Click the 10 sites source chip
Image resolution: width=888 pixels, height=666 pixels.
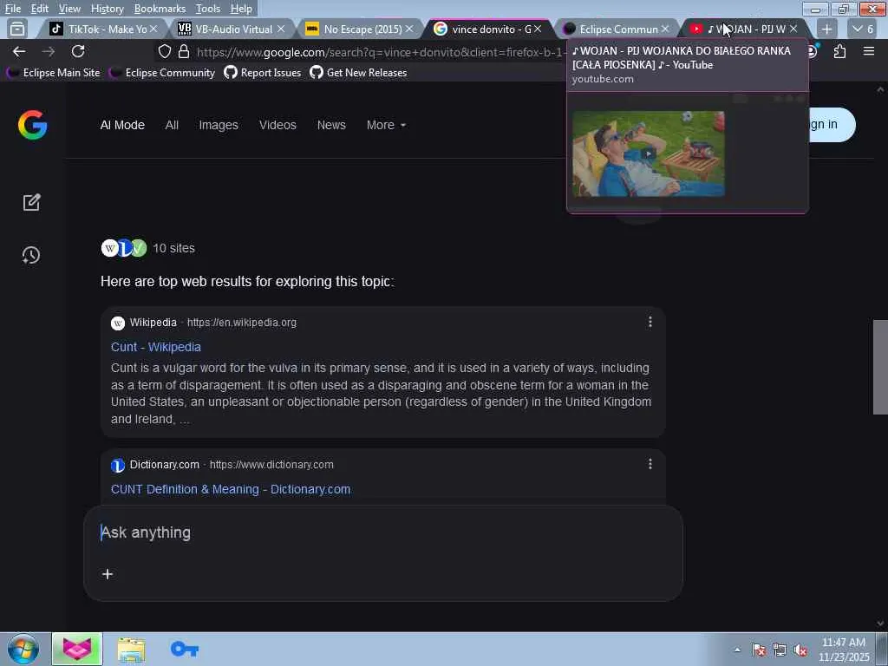click(x=147, y=248)
